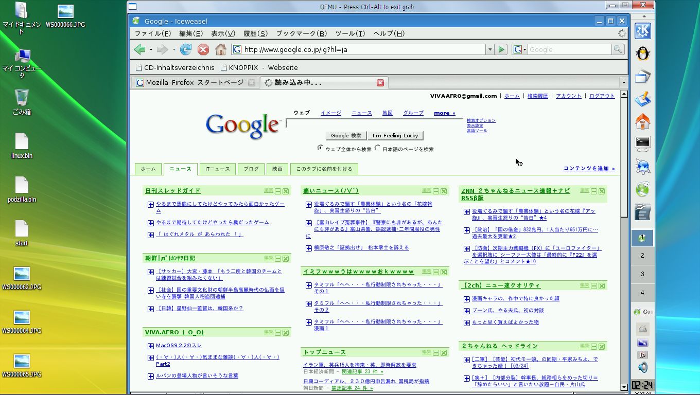Expand the MacOS9.2.2のスレ item

(151, 346)
